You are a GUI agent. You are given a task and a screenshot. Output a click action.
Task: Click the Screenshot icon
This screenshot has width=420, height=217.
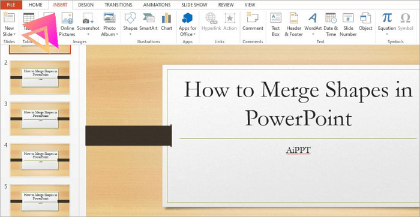[x=88, y=18]
